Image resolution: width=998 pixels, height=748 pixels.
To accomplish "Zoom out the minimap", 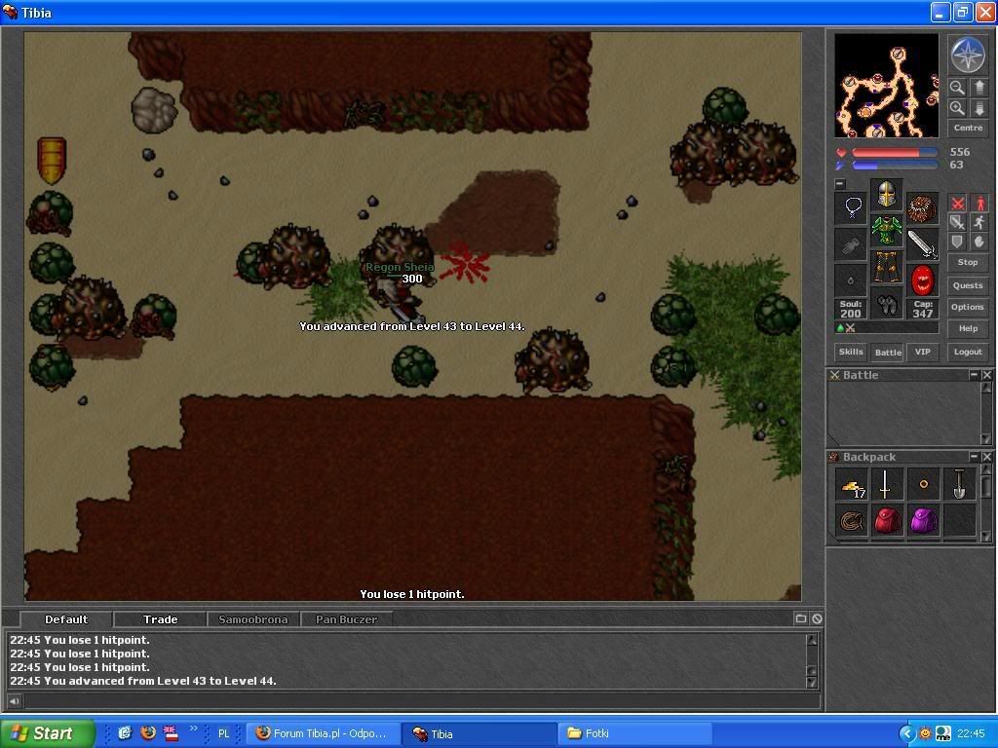I will 957,87.
